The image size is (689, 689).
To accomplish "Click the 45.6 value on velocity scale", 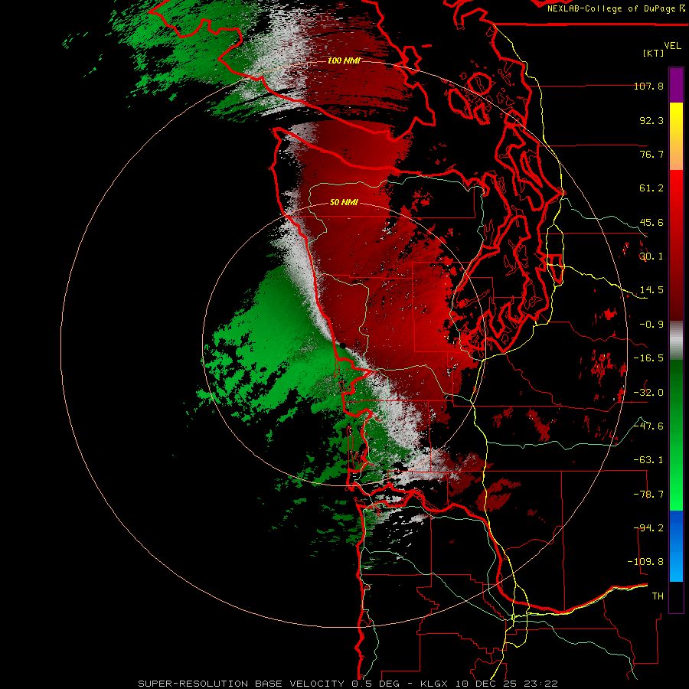I will coord(651,222).
